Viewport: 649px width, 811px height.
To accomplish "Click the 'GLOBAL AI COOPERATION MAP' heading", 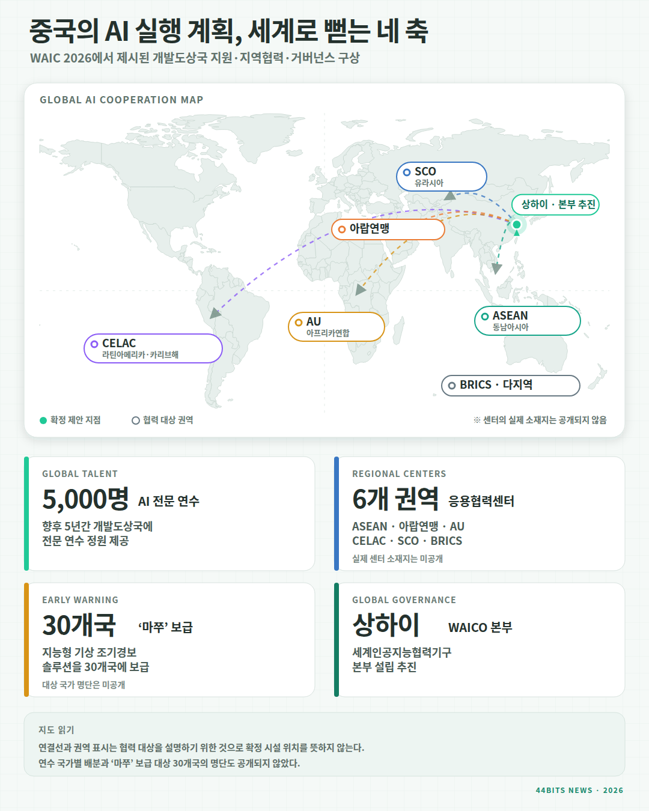I will click(121, 100).
